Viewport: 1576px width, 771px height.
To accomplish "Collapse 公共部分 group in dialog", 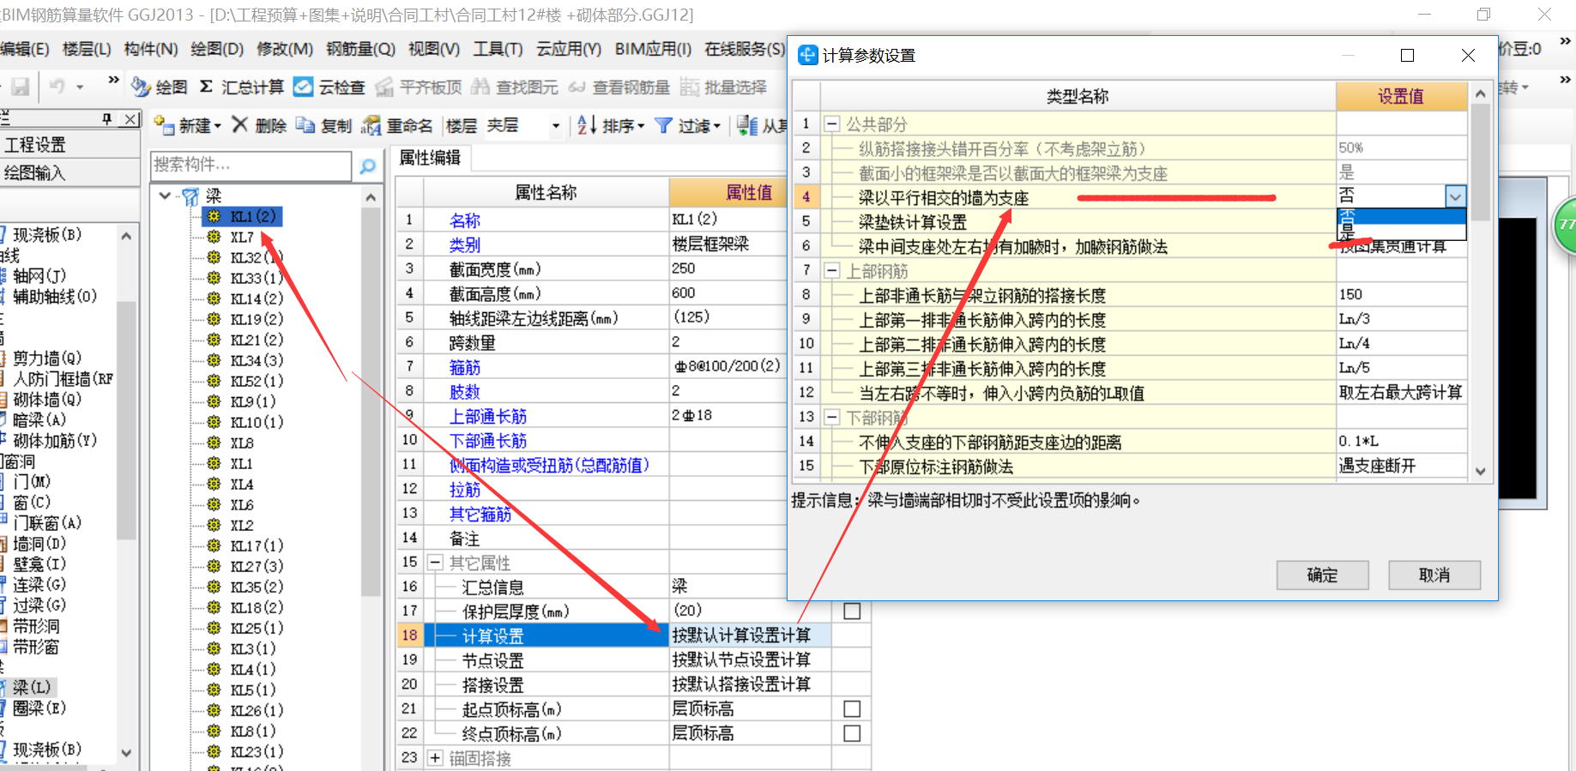I will pos(831,124).
